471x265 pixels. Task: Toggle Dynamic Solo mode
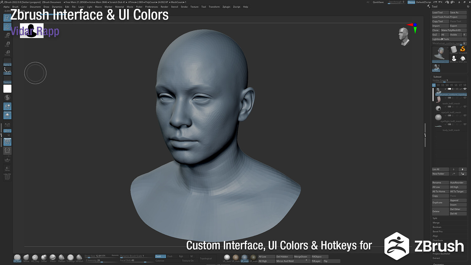pos(7,115)
